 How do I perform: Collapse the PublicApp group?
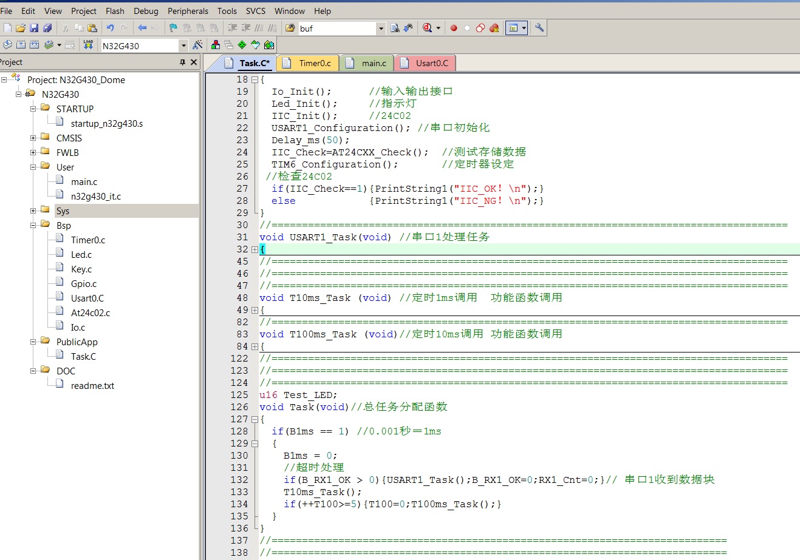(x=33, y=342)
